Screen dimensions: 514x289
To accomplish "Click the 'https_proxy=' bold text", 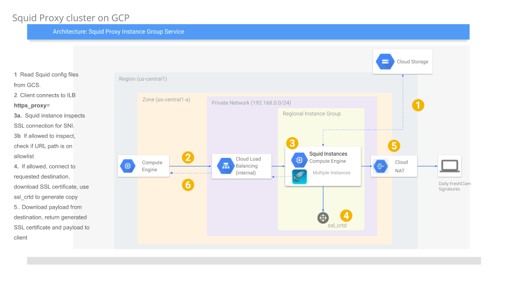I will (x=32, y=105).
